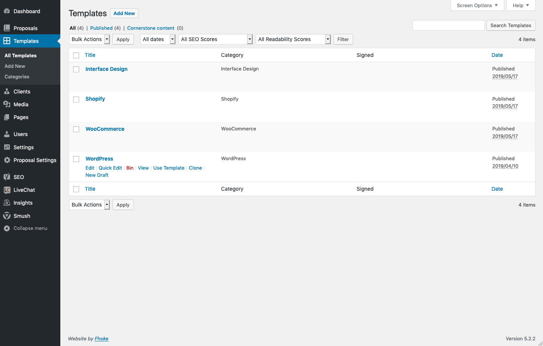Sort by the Date column header
The image size is (543, 346).
tap(497, 55)
